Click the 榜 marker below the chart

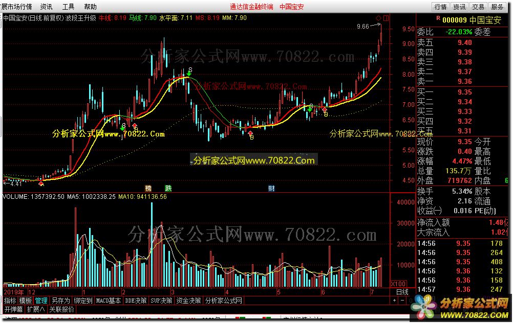[x=148, y=188]
